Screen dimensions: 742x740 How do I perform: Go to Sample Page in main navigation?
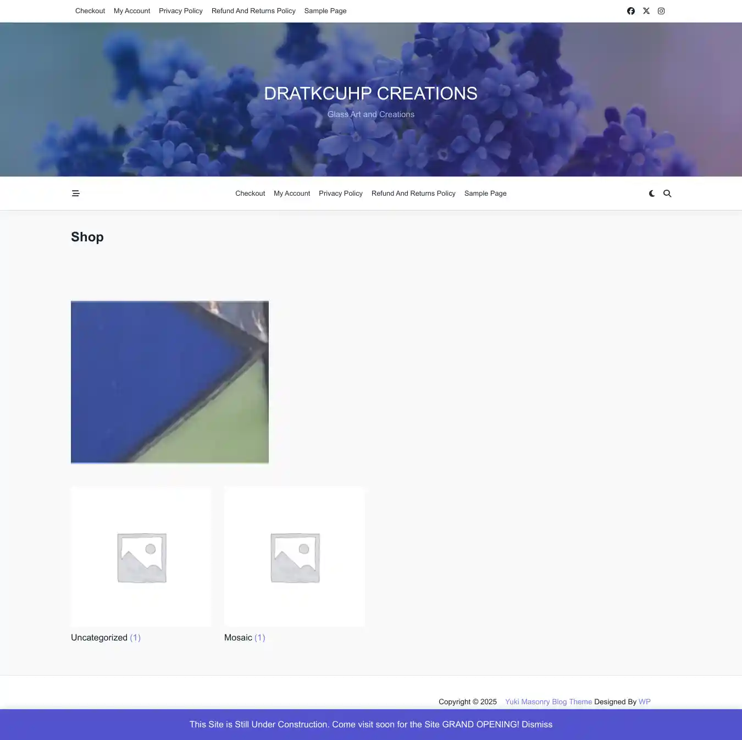[x=485, y=194]
